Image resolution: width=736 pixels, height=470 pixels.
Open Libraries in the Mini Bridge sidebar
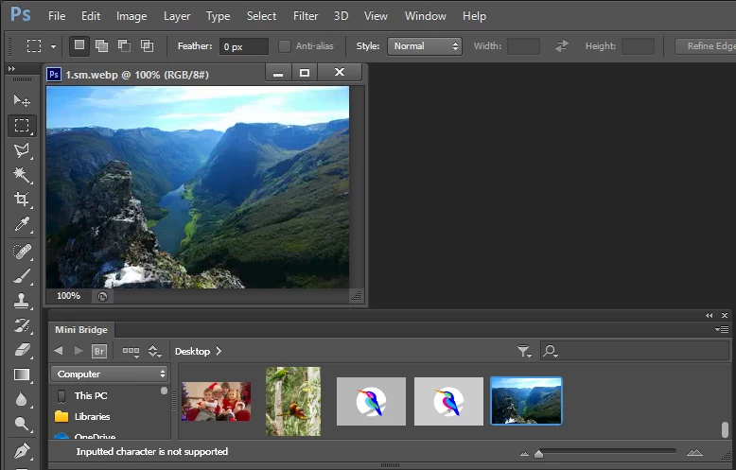[x=92, y=416]
